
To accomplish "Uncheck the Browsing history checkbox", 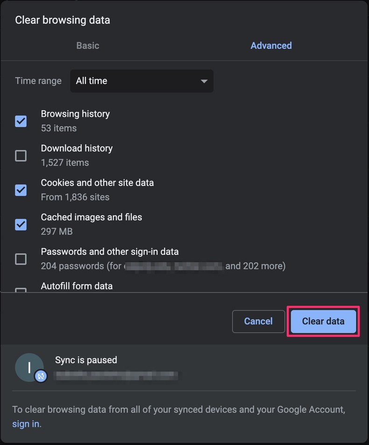I will [x=21, y=121].
